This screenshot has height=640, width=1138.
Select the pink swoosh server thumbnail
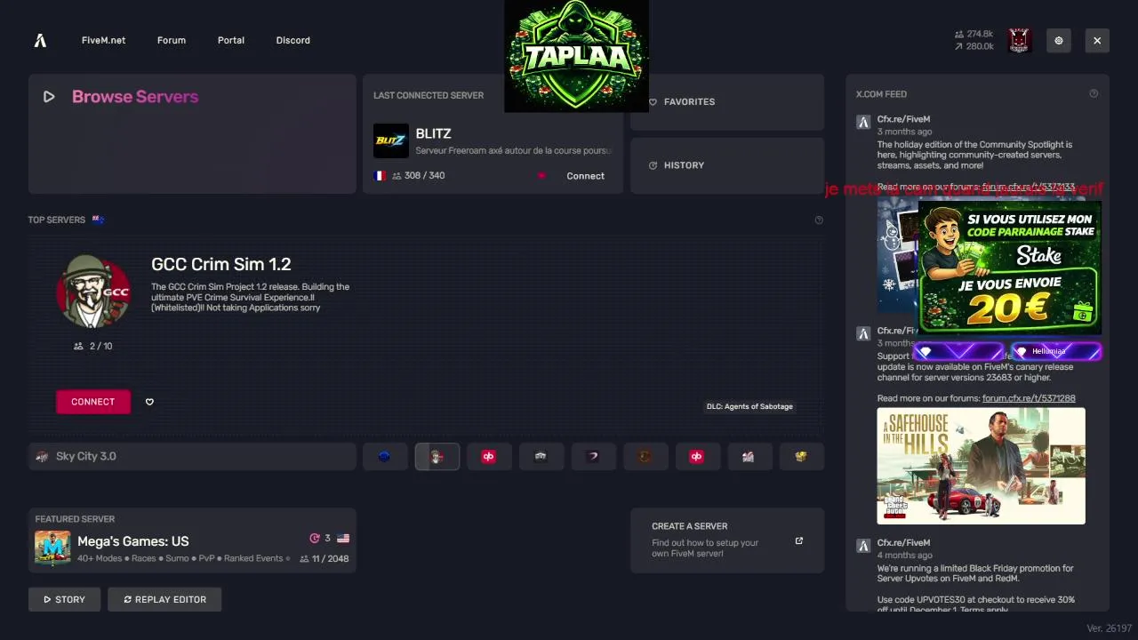(x=593, y=456)
